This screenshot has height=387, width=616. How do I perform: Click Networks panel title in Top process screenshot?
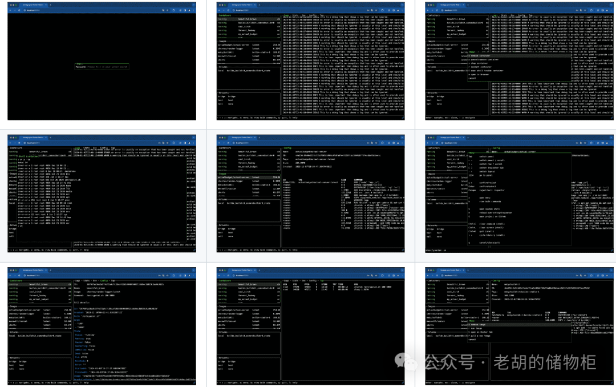(224, 358)
